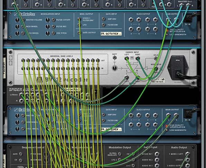
Task: Toggle Low Bandwidth on top Dr. Octo Rex
Action: coord(167,35)
